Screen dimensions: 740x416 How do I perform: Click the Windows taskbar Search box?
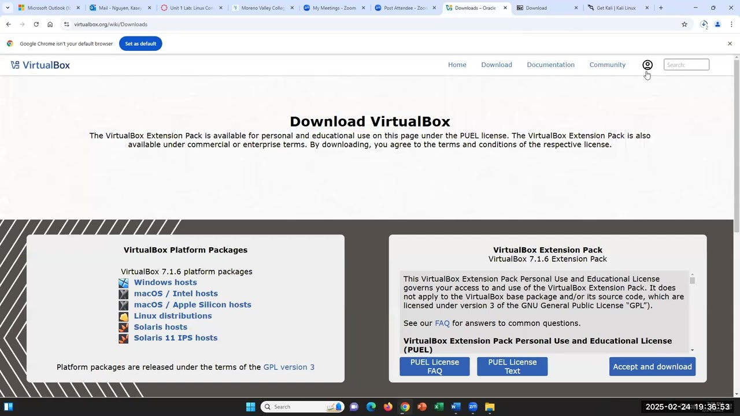click(302, 407)
